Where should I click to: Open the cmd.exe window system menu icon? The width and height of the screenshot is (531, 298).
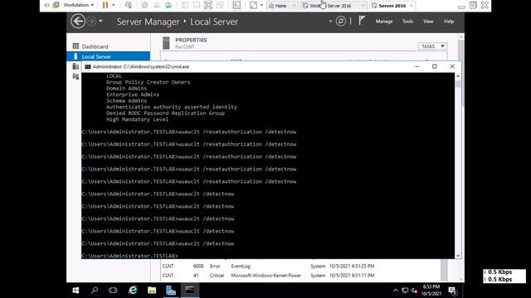[x=88, y=66]
